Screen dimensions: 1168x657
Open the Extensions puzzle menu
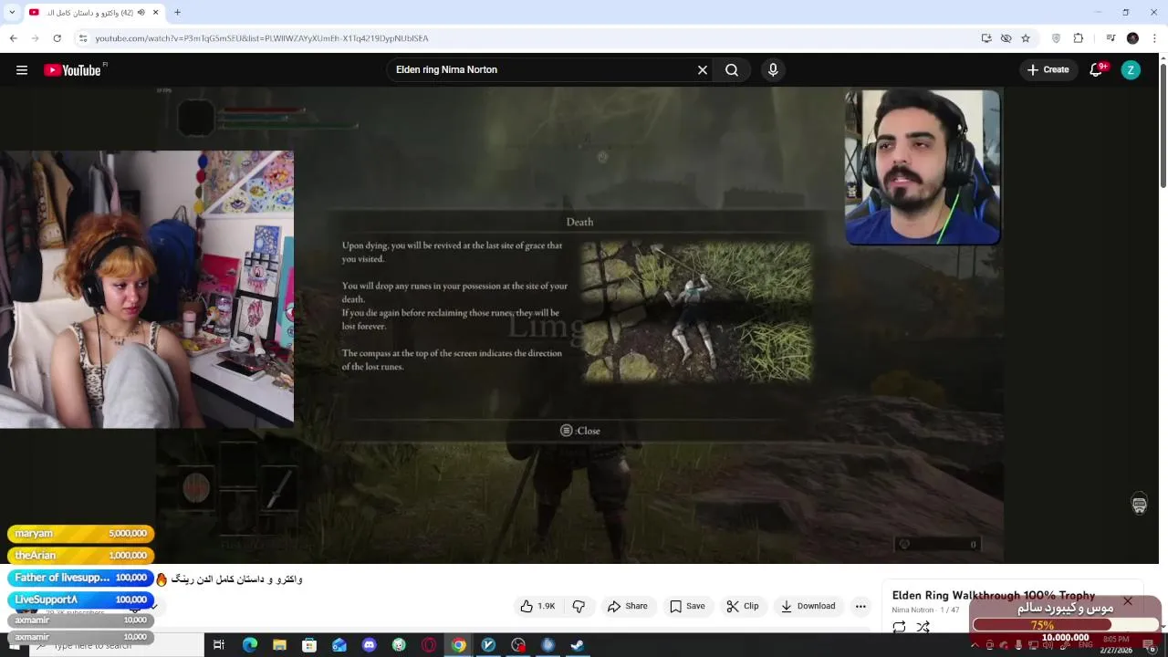pyautogui.click(x=1078, y=38)
